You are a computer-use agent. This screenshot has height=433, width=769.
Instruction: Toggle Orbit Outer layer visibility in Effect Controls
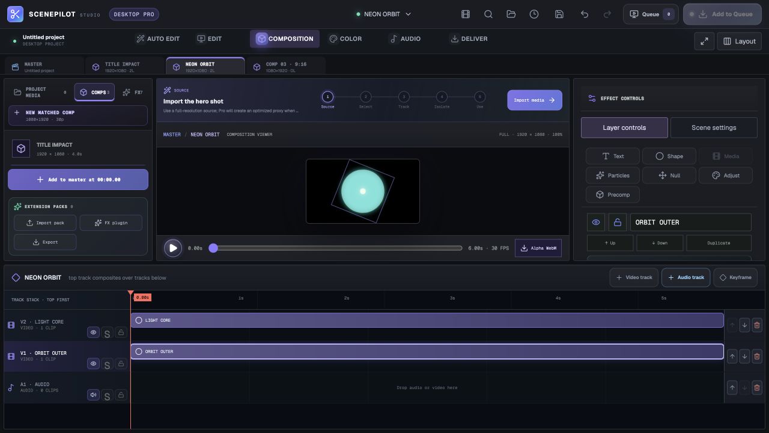596,222
